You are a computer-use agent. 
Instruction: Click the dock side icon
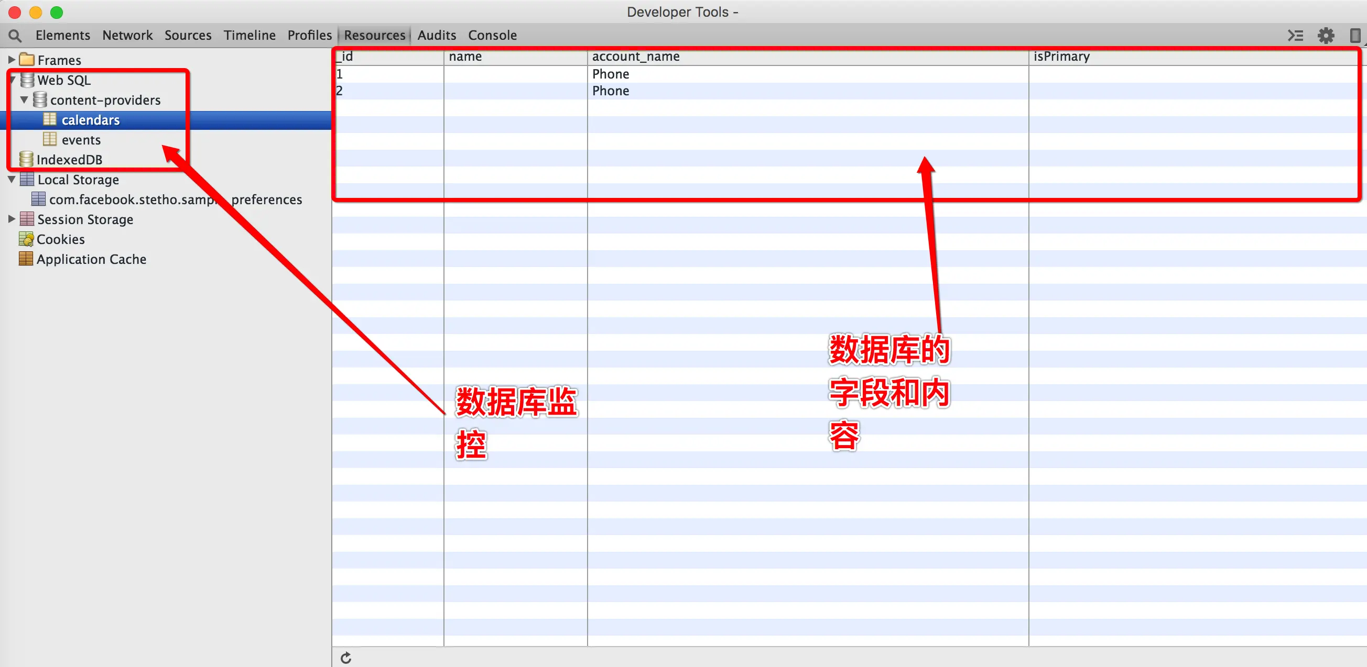point(1354,36)
